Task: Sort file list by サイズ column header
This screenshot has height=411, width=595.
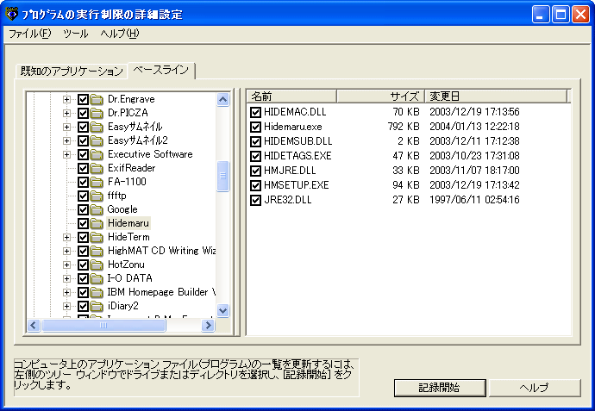Action: [x=391, y=96]
